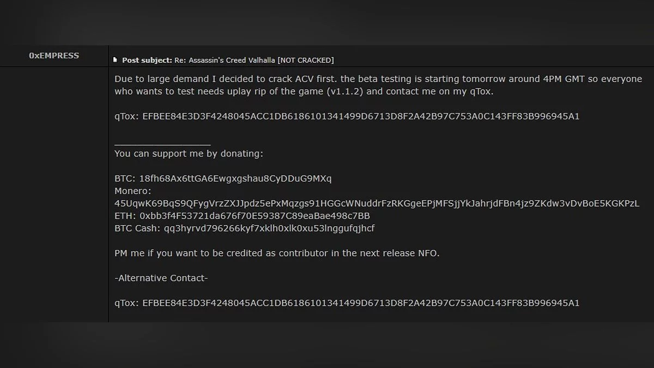This screenshot has width=654, height=368.
Task: Click the bold "Post subject:" label
Action: pos(147,60)
